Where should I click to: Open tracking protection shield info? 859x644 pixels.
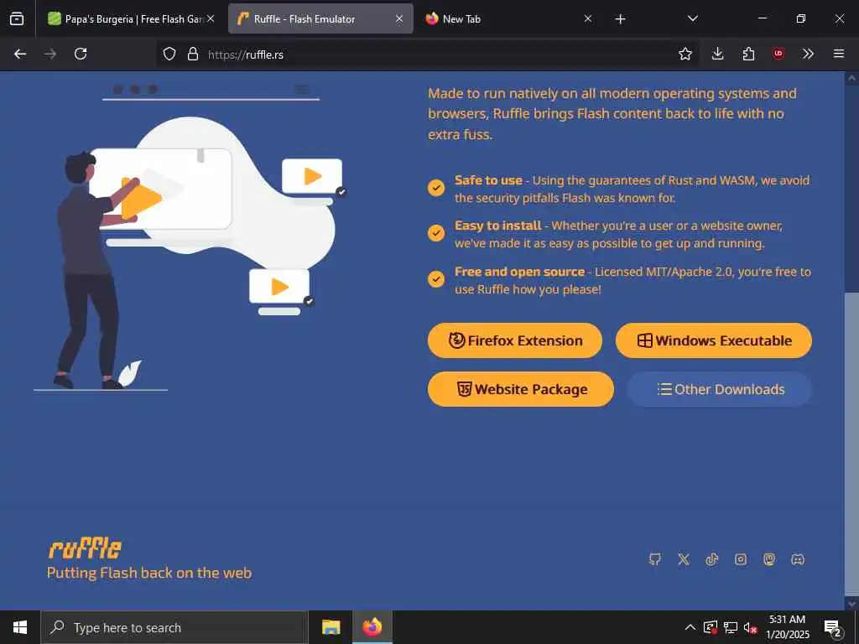169,54
